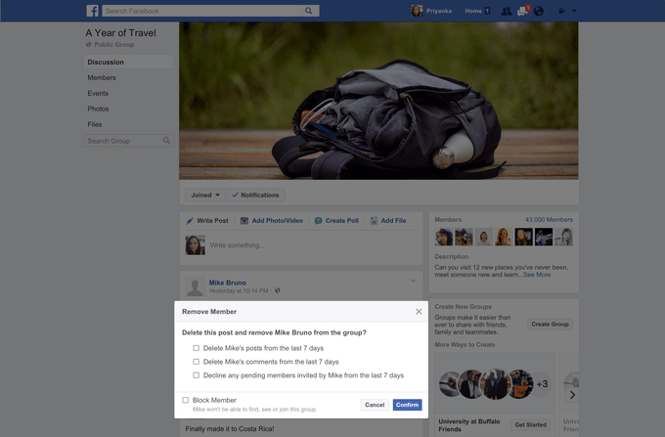Open the messages icon with badge
Screen dimensions: 665x437
pos(522,11)
